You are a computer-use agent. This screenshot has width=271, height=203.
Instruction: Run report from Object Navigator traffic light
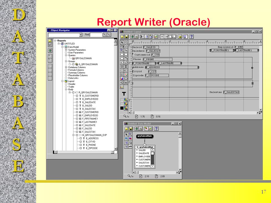(x=50, y=50)
